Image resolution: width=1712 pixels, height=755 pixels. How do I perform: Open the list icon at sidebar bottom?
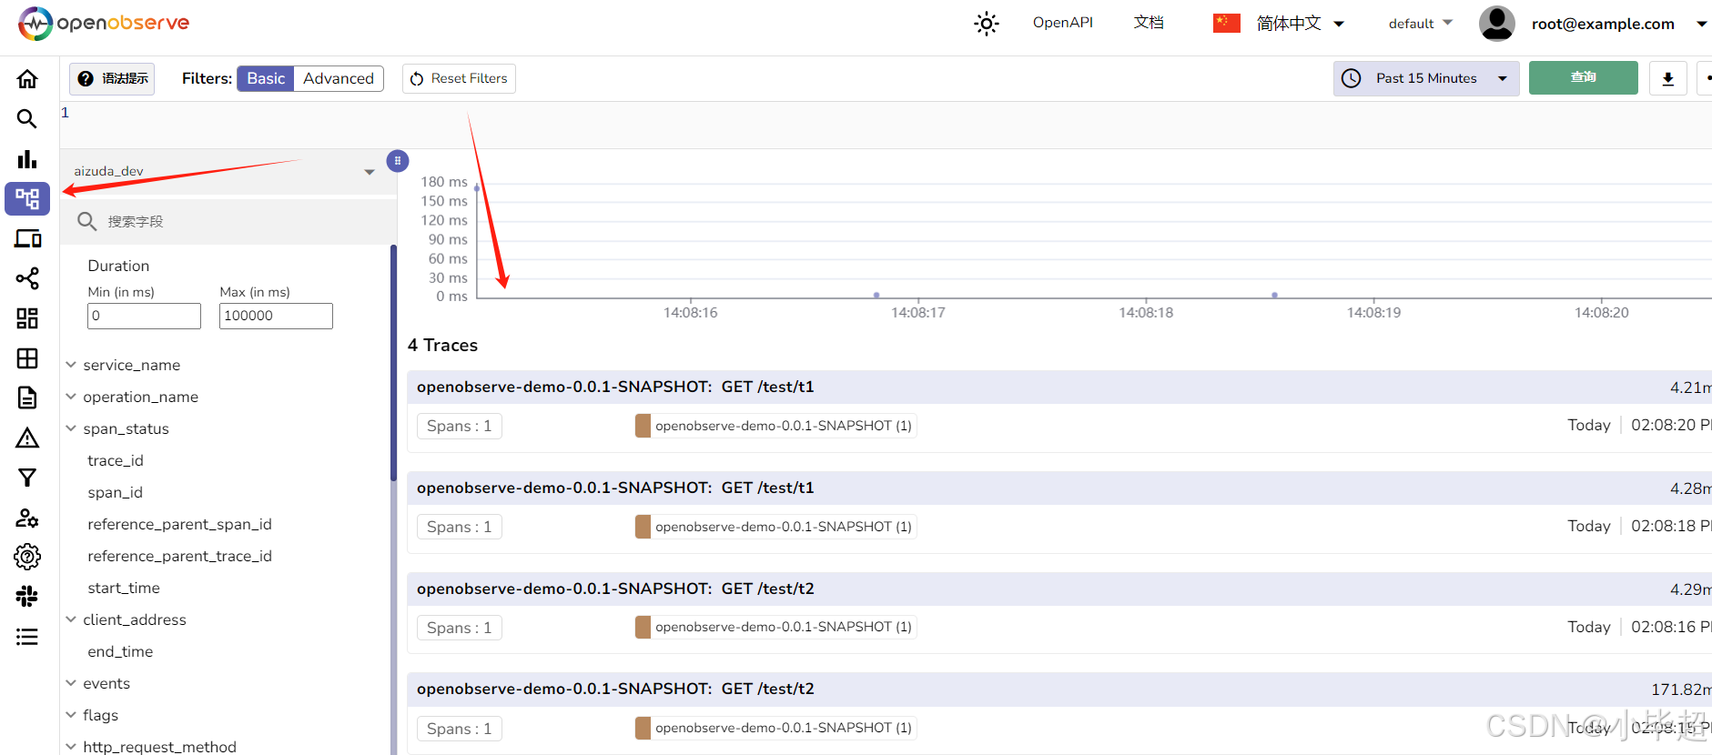point(27,637)
